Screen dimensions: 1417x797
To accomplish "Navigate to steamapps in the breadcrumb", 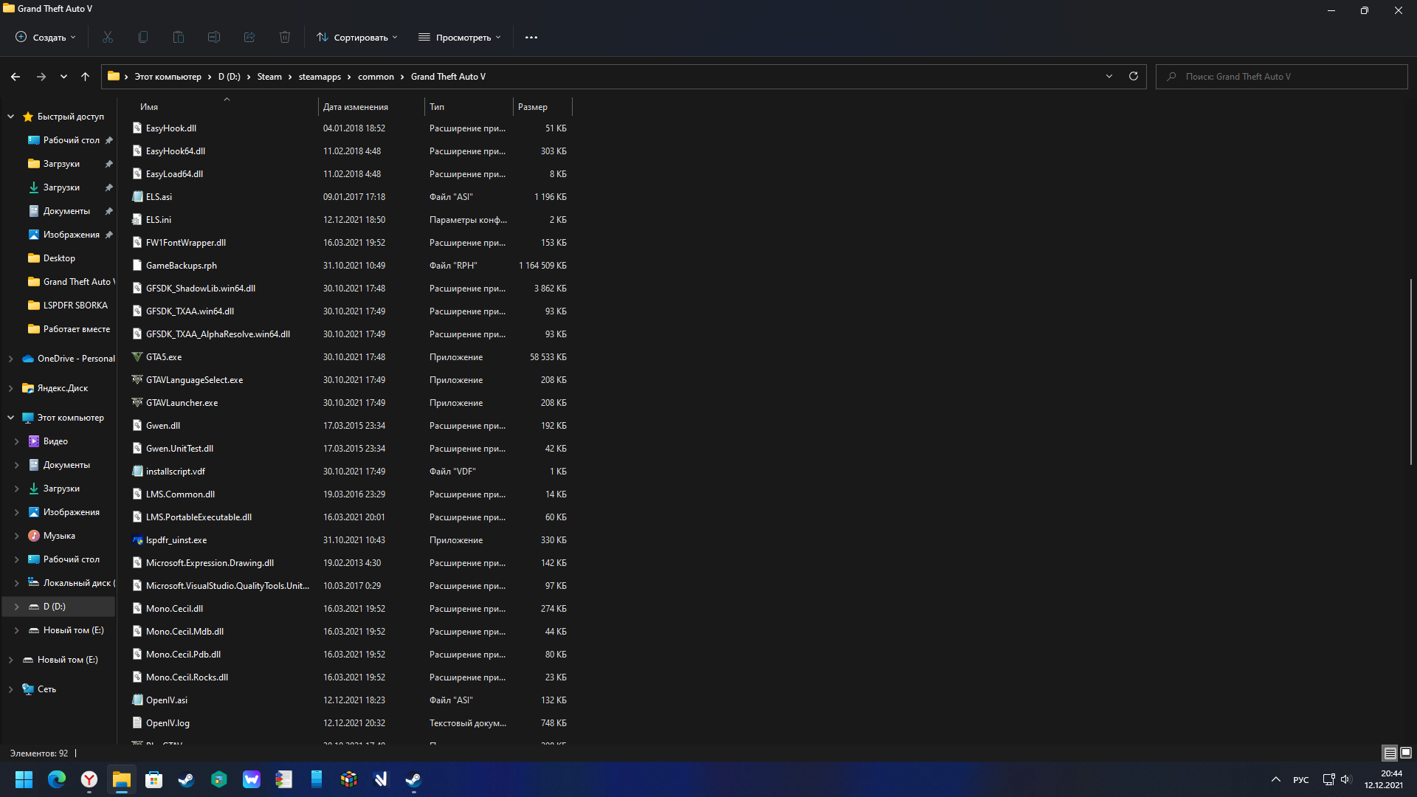I will point(320,77).
